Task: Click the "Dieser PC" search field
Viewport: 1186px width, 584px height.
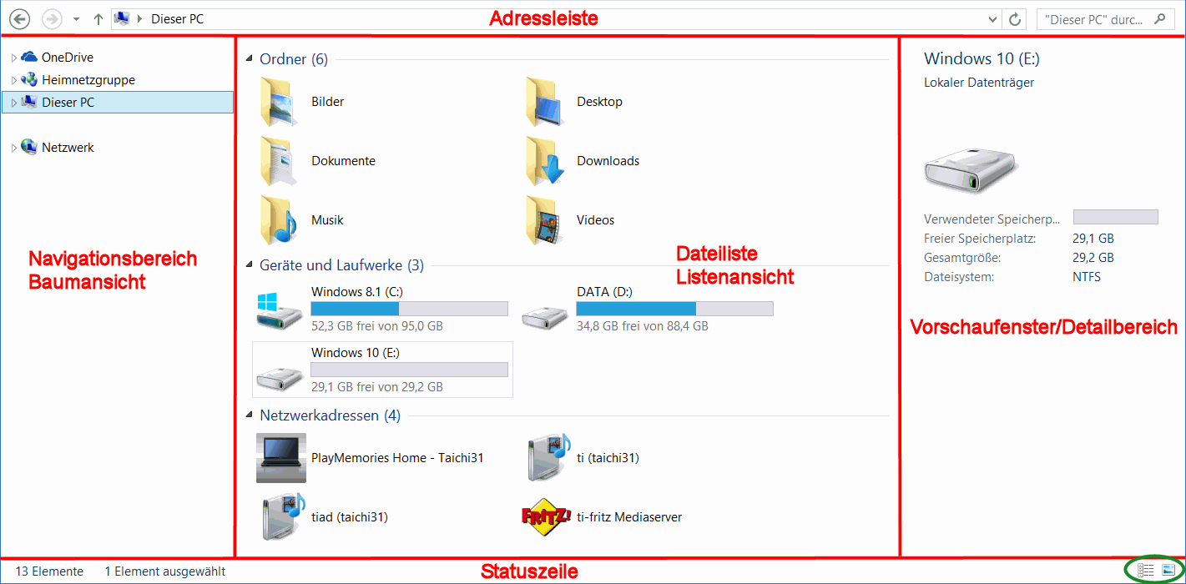Action: click(x=1095, y=19)
